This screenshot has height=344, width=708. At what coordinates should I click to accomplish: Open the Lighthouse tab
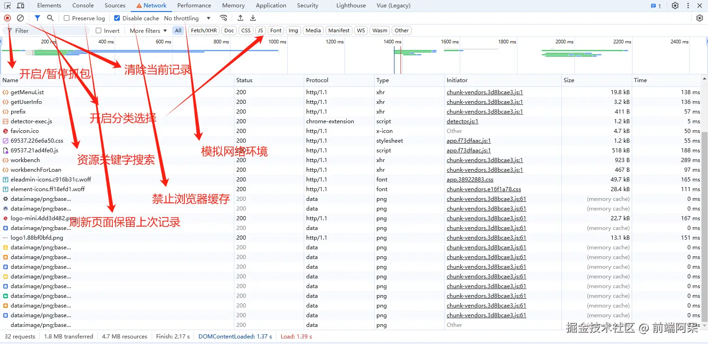click(x=351, y=6)
